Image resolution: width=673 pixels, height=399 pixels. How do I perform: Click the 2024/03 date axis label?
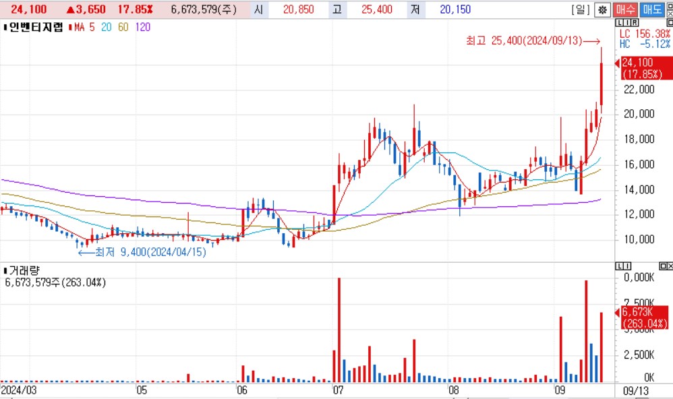pos(19,390)
